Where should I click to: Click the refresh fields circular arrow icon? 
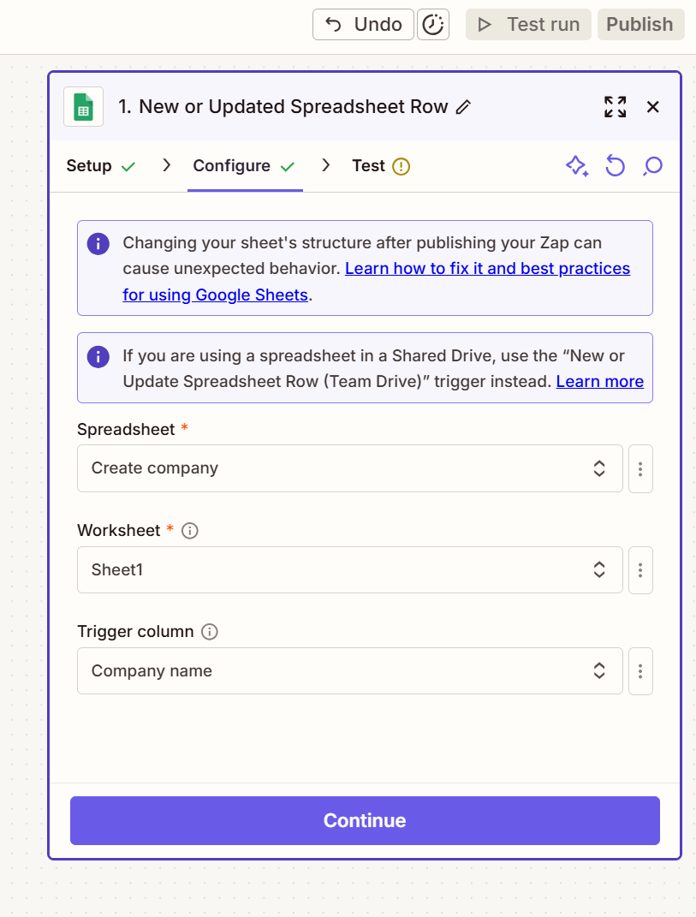point(615,166)
